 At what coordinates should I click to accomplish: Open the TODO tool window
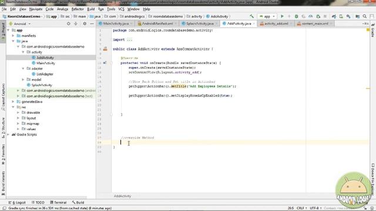click(38, 202)
